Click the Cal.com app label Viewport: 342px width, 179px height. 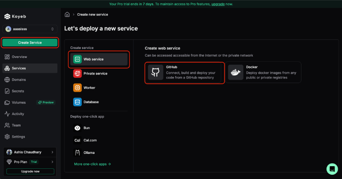pos(90,140)
